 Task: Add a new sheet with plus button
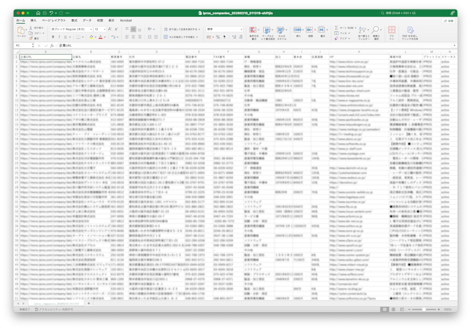(88, 303)
